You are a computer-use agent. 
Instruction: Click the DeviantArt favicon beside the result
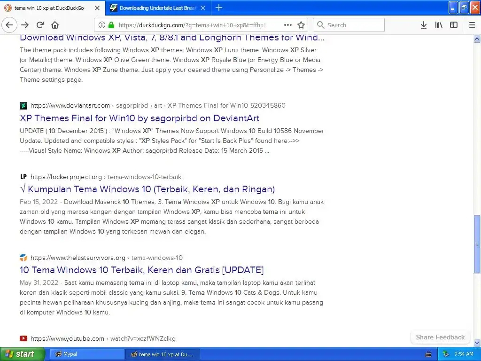click(23, 106)
